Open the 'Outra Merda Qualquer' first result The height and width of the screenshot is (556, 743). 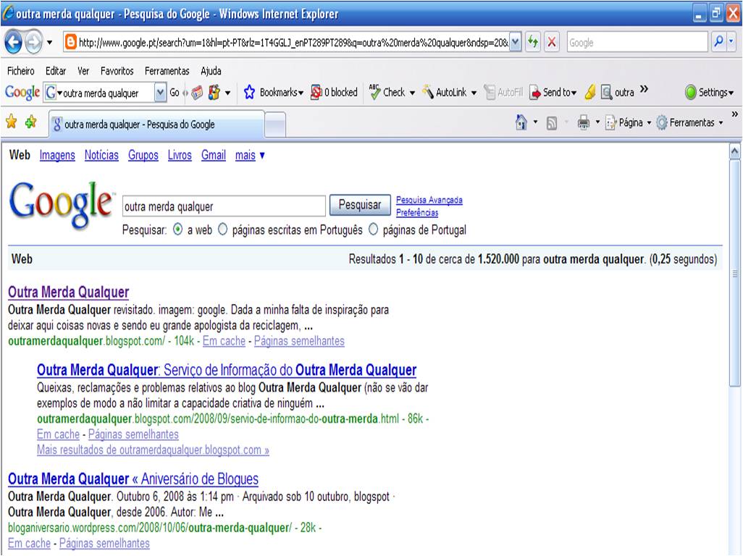[x=68, y=292]
